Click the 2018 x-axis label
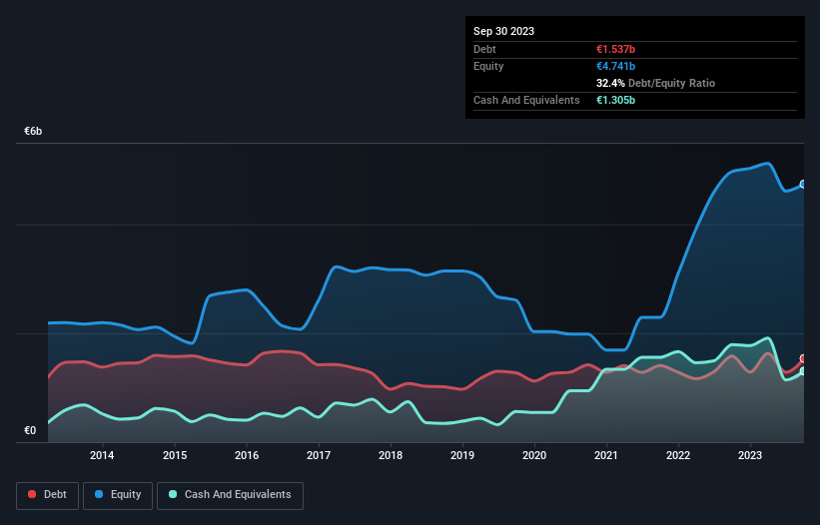Screen dimensions: 820x525 (x=391, y=455)
